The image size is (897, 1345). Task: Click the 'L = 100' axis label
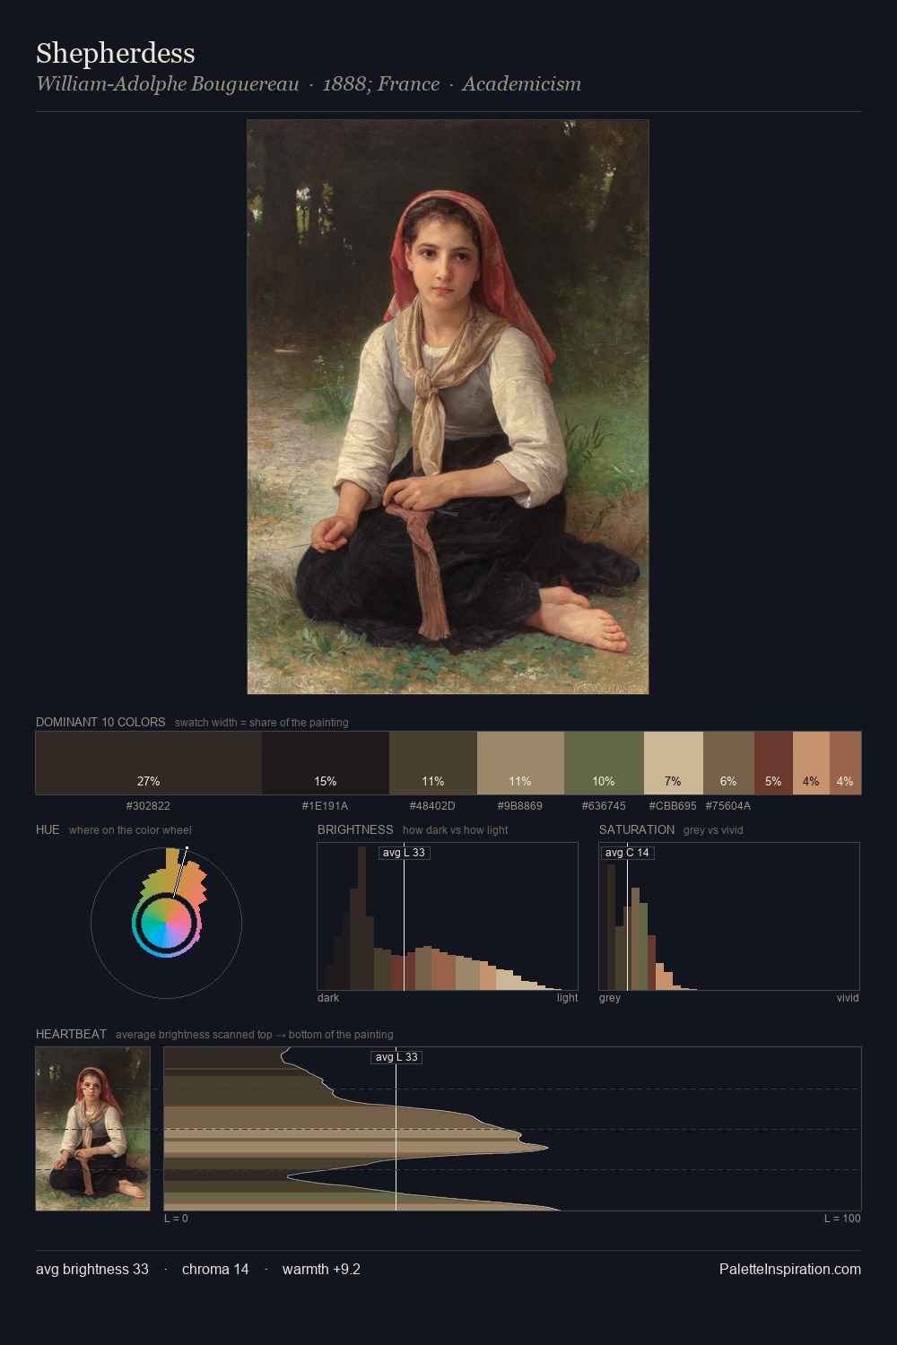tap(842, 1219)
